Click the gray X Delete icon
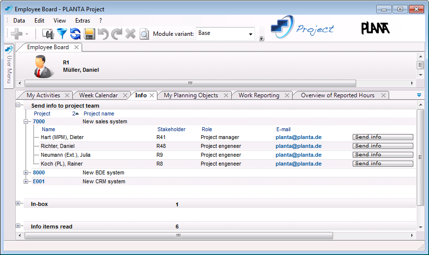 click(130, 34)
